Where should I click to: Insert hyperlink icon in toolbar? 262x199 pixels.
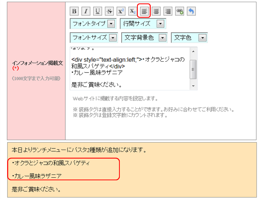(180, 11)
